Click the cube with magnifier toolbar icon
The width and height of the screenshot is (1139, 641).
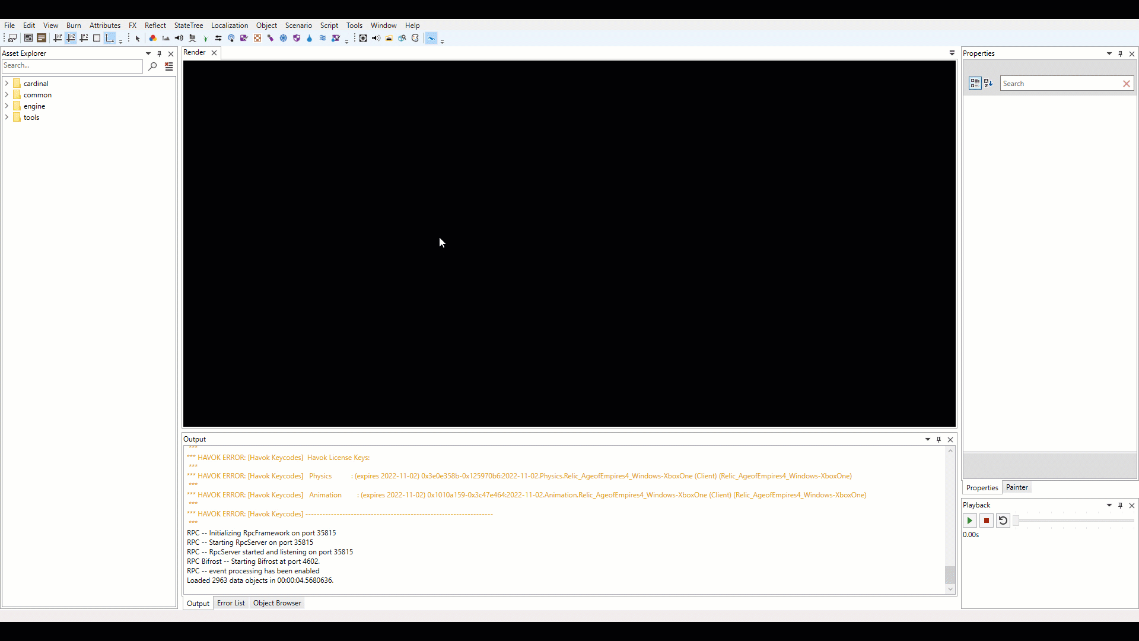click(x=402, y=38)
